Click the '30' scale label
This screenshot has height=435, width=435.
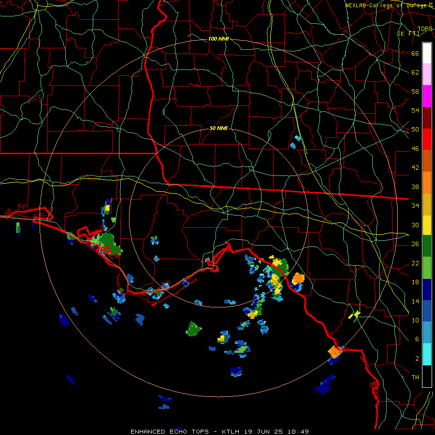[x=415, y=225]
